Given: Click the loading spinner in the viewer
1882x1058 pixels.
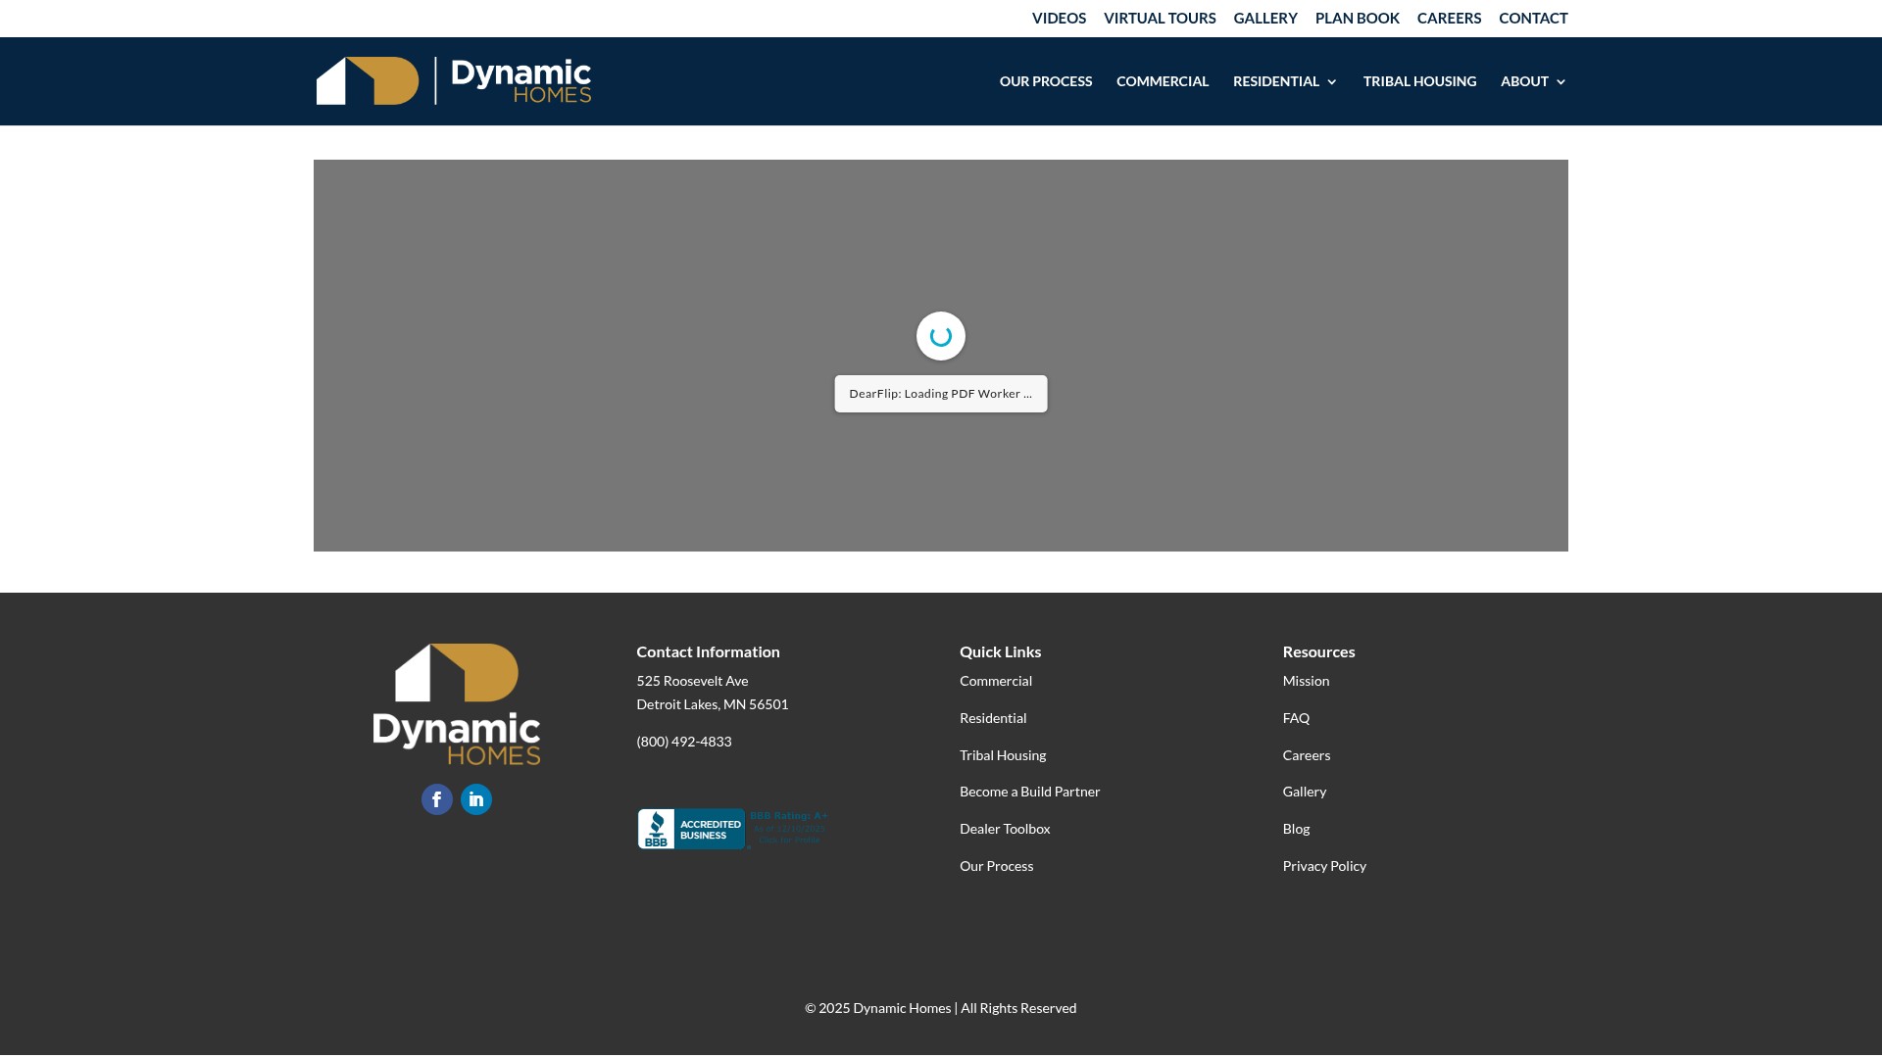Looking at the screenshot, I should pos(941,336).
